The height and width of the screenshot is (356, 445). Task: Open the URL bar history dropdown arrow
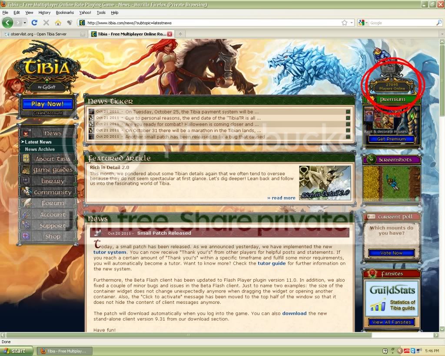pyautogui.click(x=352, y=23)
